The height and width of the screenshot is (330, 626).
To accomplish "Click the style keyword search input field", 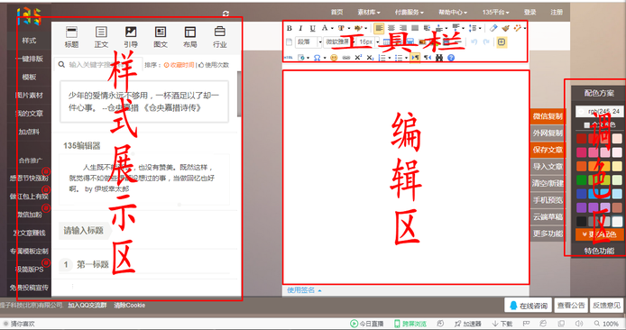I will (100, 65).
